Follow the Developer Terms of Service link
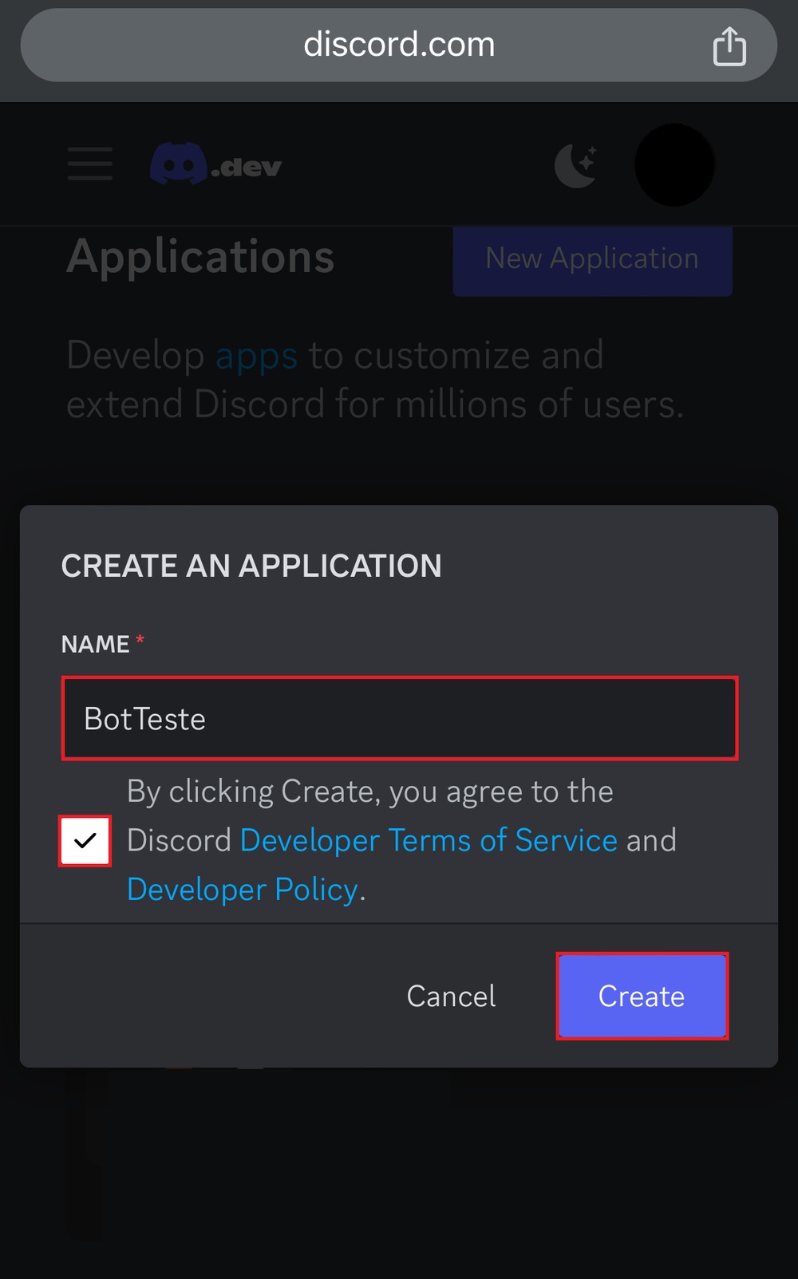This screenshot has height=1279, width=798. click(x=429, y=840)
